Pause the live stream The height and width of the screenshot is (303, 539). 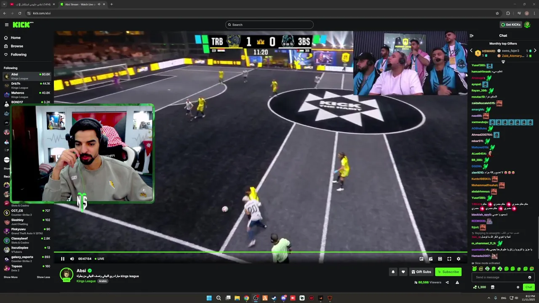point(63,259)
